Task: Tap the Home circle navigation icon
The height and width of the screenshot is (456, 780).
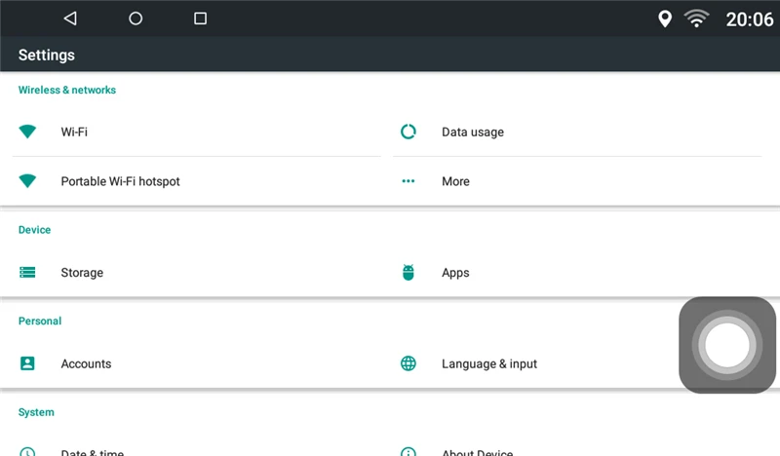Action: pos(136,19)
